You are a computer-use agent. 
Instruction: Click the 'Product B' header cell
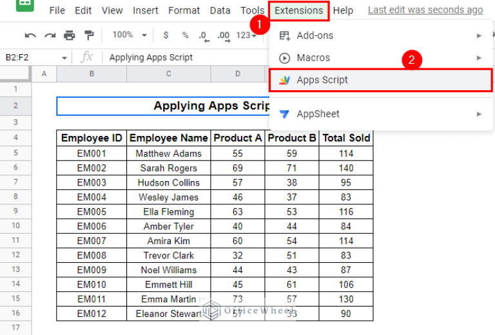click(292, 138)
